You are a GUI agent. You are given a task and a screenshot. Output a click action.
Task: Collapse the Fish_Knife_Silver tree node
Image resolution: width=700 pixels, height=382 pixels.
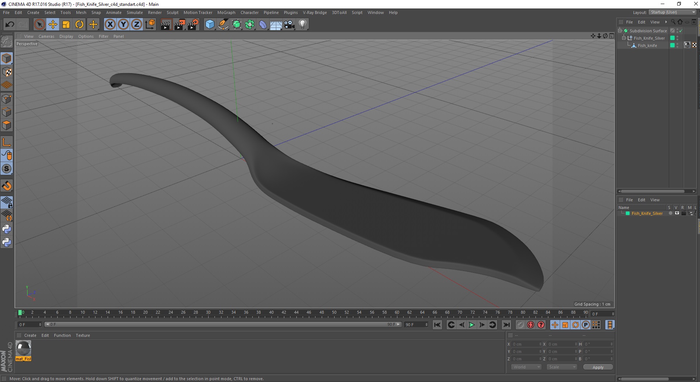point(624,38)
